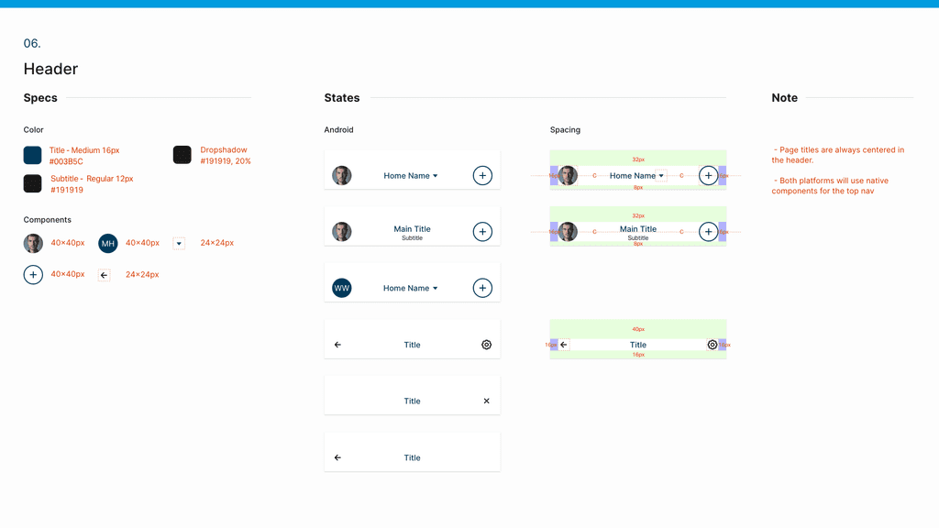The width and height of the screenshot is (939, 528).
Task: Click the Dropshadow #191919 20% color swatch
Action: pos(182,155)
